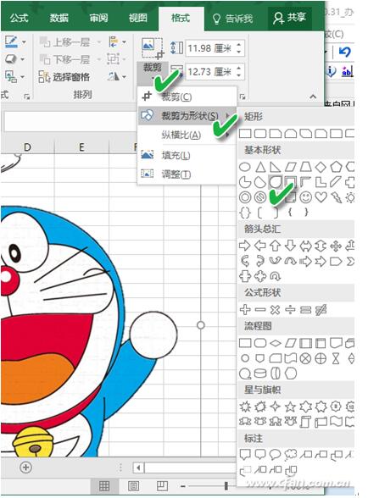Viewport: 368px width, 498px height.
Task: Pick the pie (partial circle) shape
Action: tap(244, 182)
